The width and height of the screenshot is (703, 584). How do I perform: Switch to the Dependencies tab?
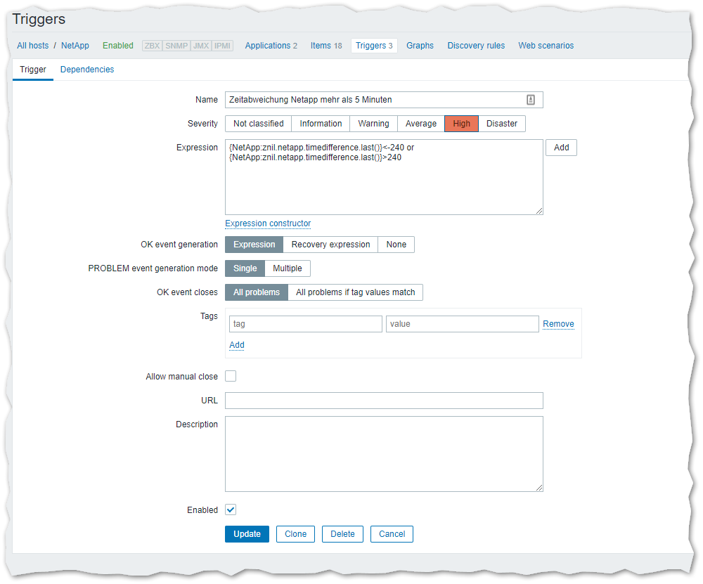pyautogui.click(x=87, y=70)
